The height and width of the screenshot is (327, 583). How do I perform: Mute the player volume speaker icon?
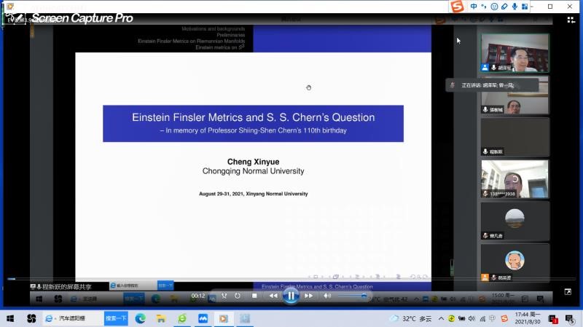point(327,296)
